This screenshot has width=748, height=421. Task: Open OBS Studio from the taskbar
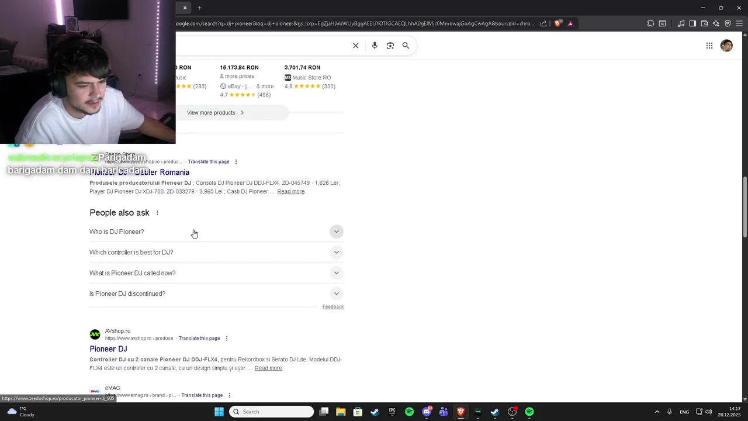click(x=512, y=412)
